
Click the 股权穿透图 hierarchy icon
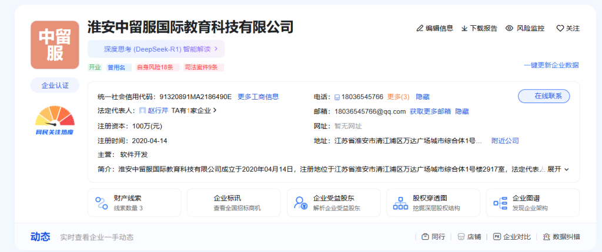(x=400, y=203)
